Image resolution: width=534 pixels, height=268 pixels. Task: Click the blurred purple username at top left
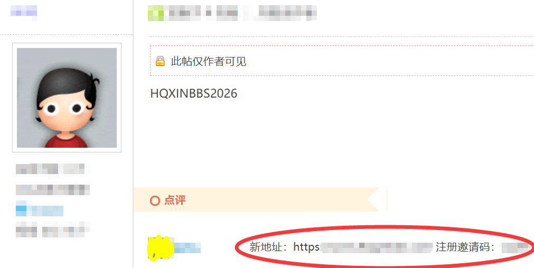(x=23, y=12)
